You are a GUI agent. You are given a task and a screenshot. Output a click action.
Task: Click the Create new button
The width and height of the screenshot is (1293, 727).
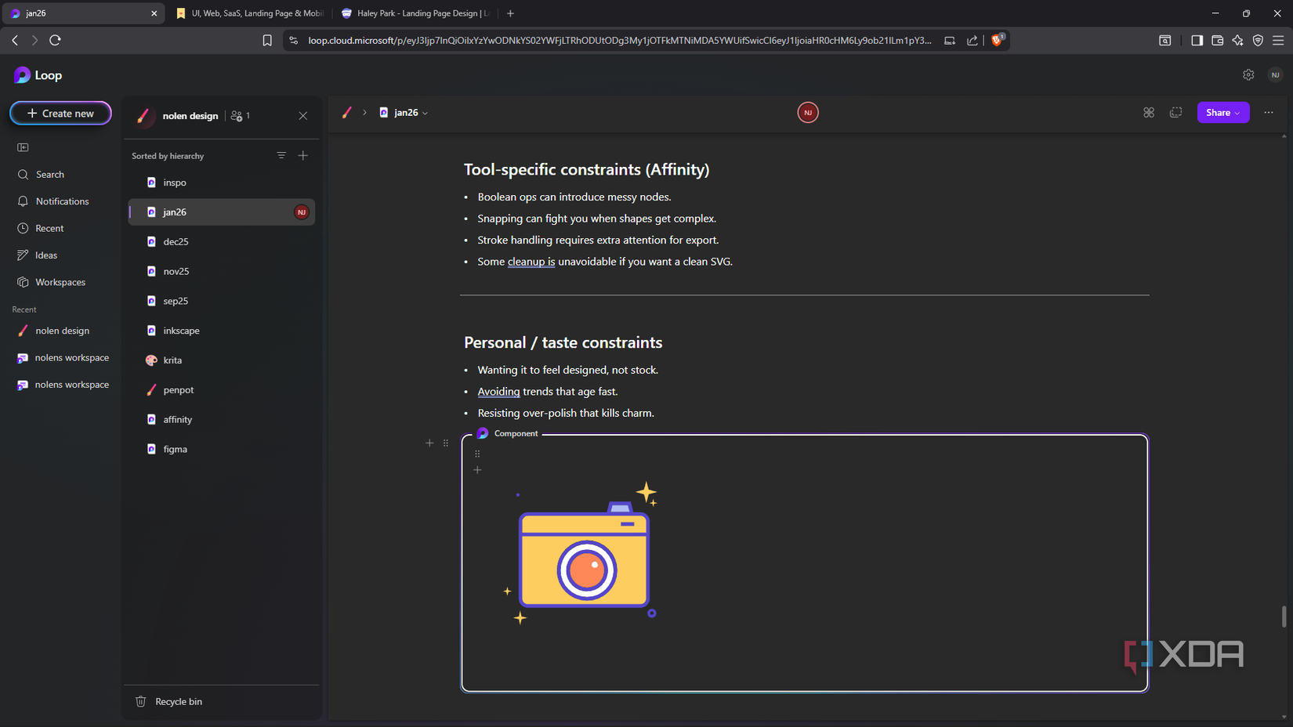point(60,113)
